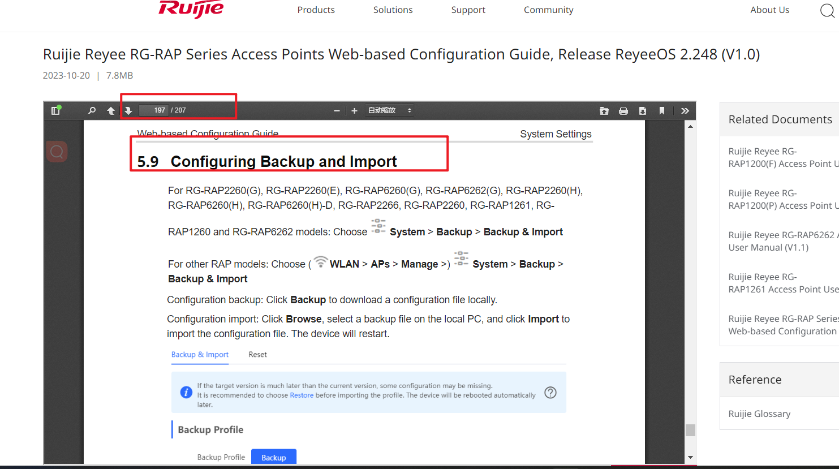Click the page number field showing 197

(153, 110)
